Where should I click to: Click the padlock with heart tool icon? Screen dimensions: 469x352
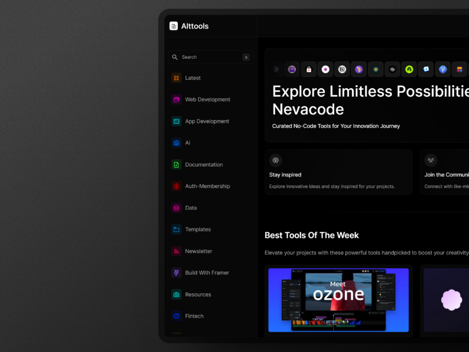point(308,70)
